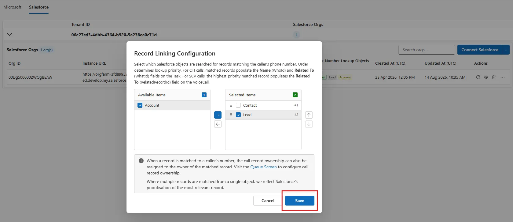Viewport: 513px width, 222px height.
Task: Click the Created At (UTC) column header
Action: coord(390,63)
